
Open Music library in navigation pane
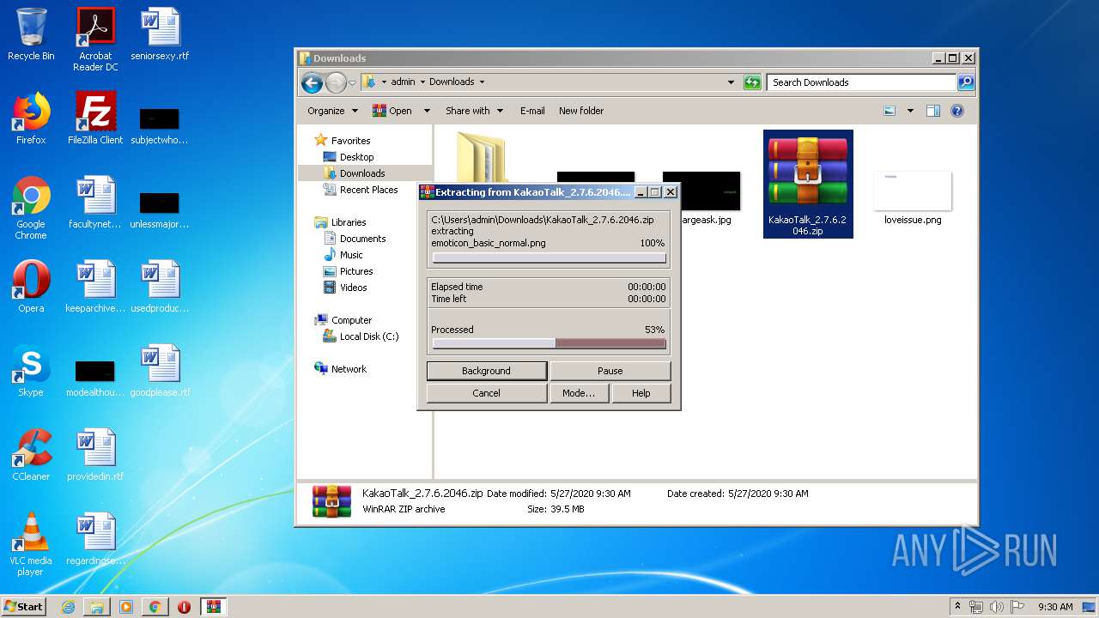(351, 255)
